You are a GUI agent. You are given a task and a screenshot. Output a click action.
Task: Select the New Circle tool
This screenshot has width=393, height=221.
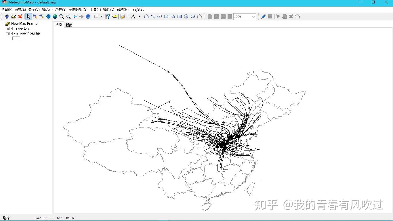tap(186, 17)
